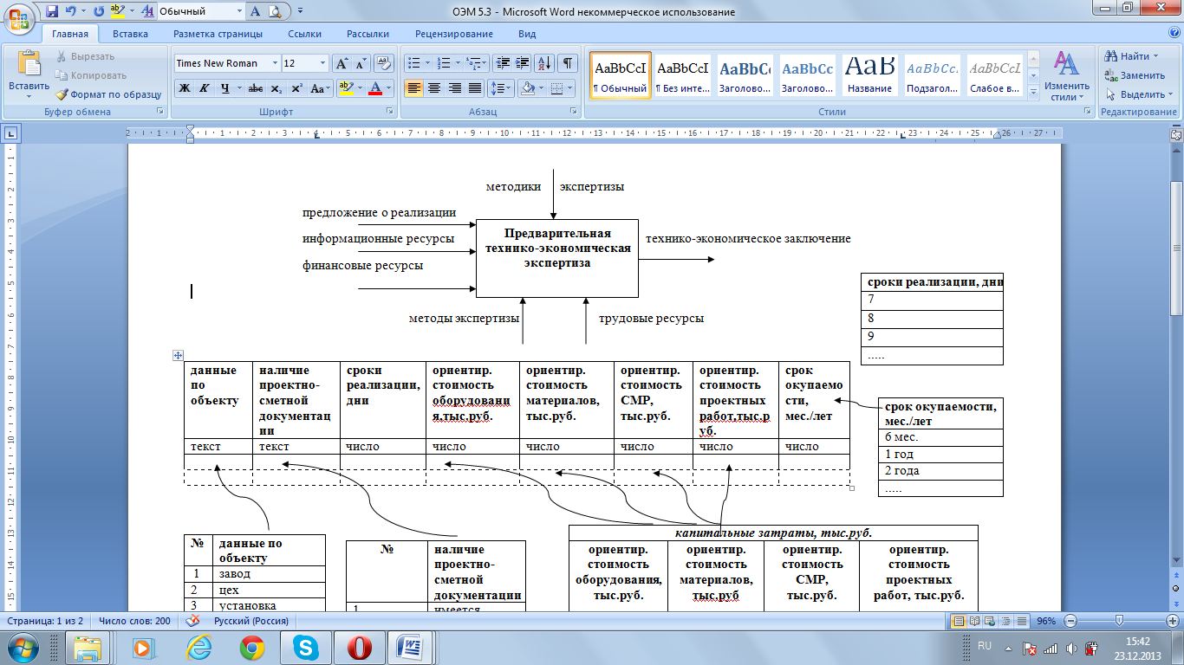Open the Разметка страницы tab
Image resolution: width=1184 pixels, height=665 pixels.
click(x=218, y=35)
